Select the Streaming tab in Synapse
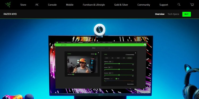This screenshot has height=99, width=199. click(x=80, y=42)
